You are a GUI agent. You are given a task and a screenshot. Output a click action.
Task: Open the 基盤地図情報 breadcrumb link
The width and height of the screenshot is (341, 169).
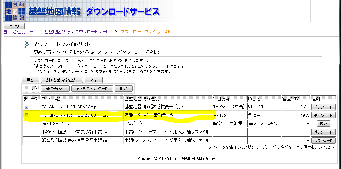[x=57, y=32]
